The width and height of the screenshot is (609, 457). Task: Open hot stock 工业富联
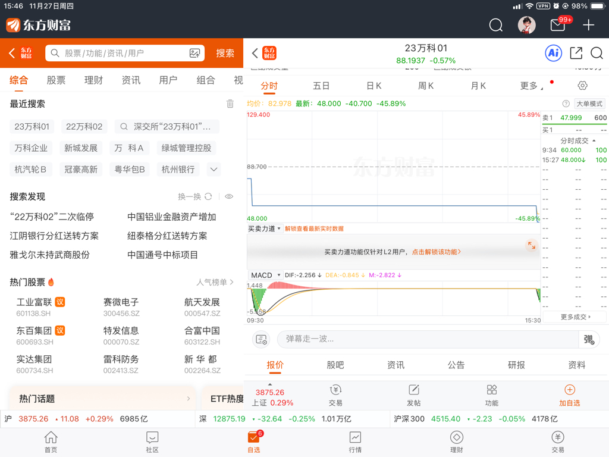point(40,307)
